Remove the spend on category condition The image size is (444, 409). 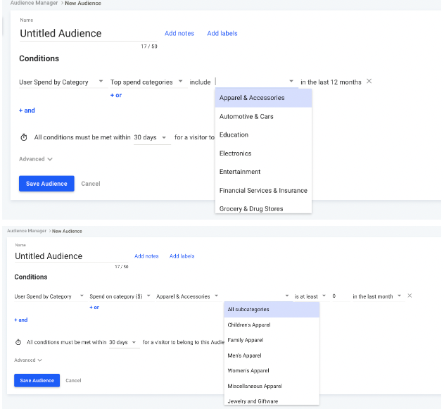[410, 296]
